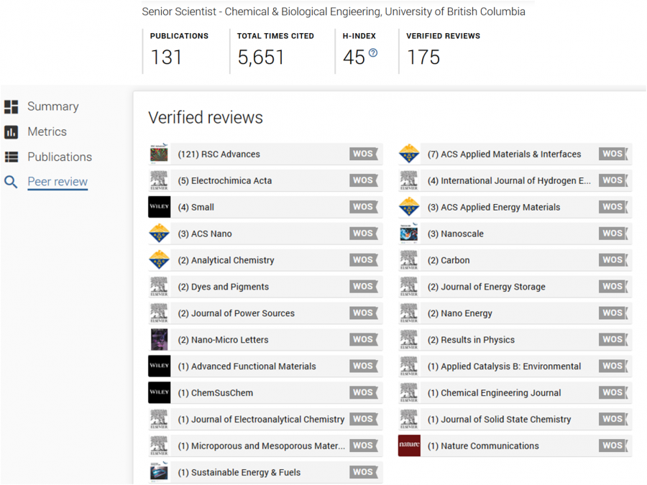This screenshot has height=485, width=647.
Task: Click the Peer review magnifier icon
Action: tap(12, 183)
